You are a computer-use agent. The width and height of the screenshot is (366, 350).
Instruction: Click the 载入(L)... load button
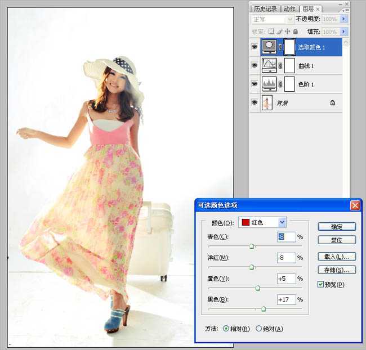tap(337, 257)
